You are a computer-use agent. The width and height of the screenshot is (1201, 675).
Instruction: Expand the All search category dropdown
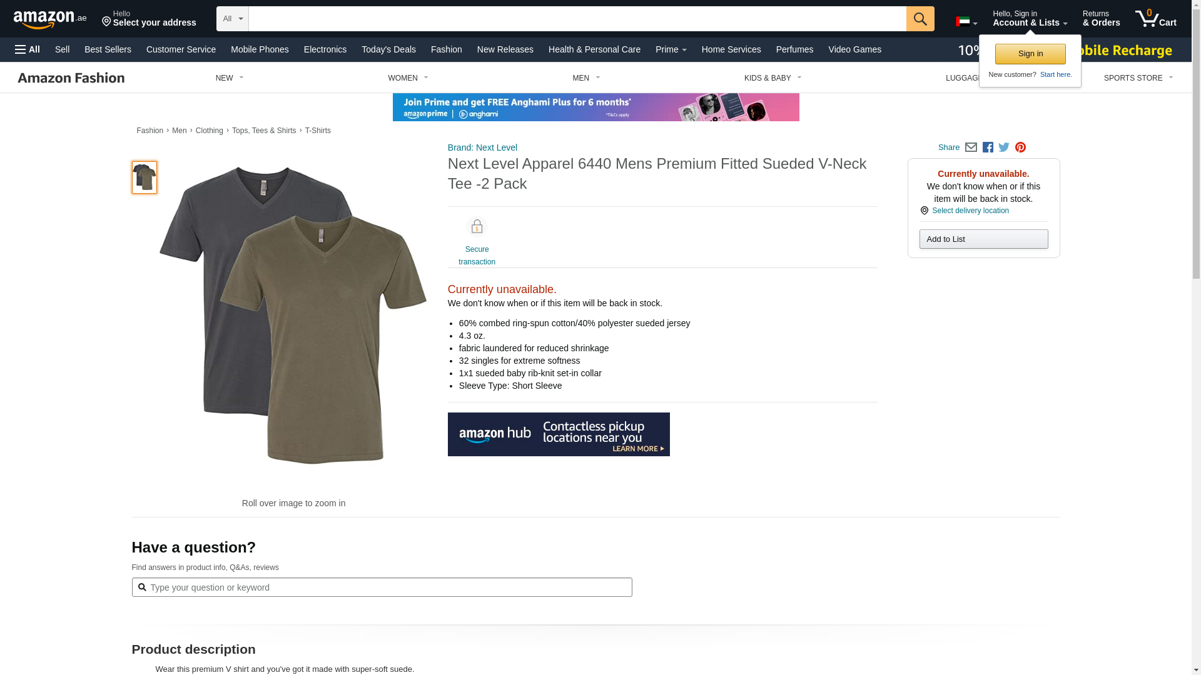pos(232,19)
